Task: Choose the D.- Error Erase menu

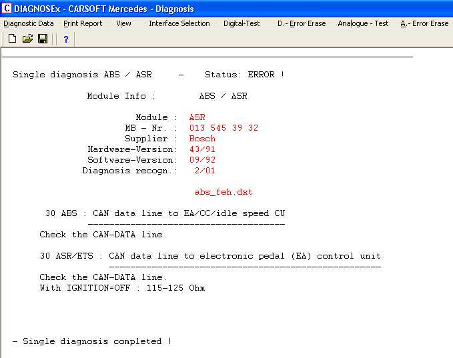Action: (302, 23)
